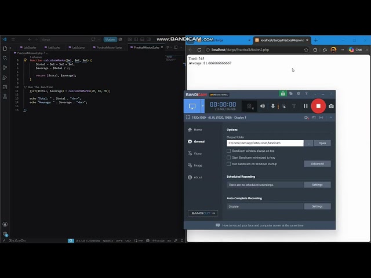Screen dimensions: 371x278
Task: Close the PracticalMission2.php editor tab
Action: tap(162, 47)
